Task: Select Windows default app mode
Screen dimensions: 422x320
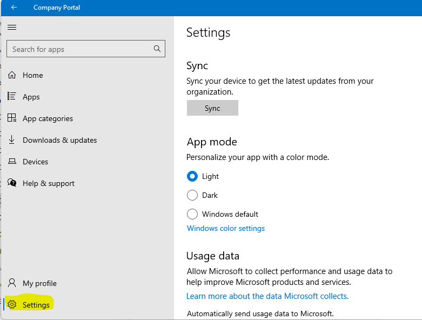Action: click(192, 214)
